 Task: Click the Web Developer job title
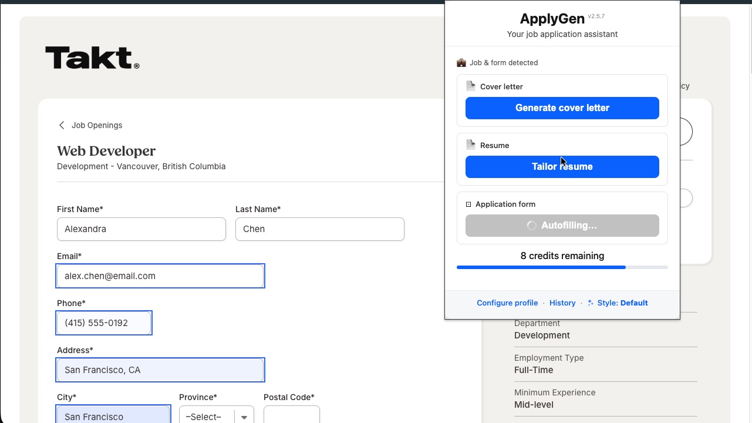coord(106,151)
